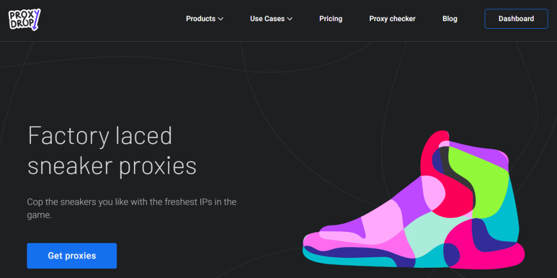Click the chevron next to Products
This screenshot has height=278, width=557.
click(221, 19)
